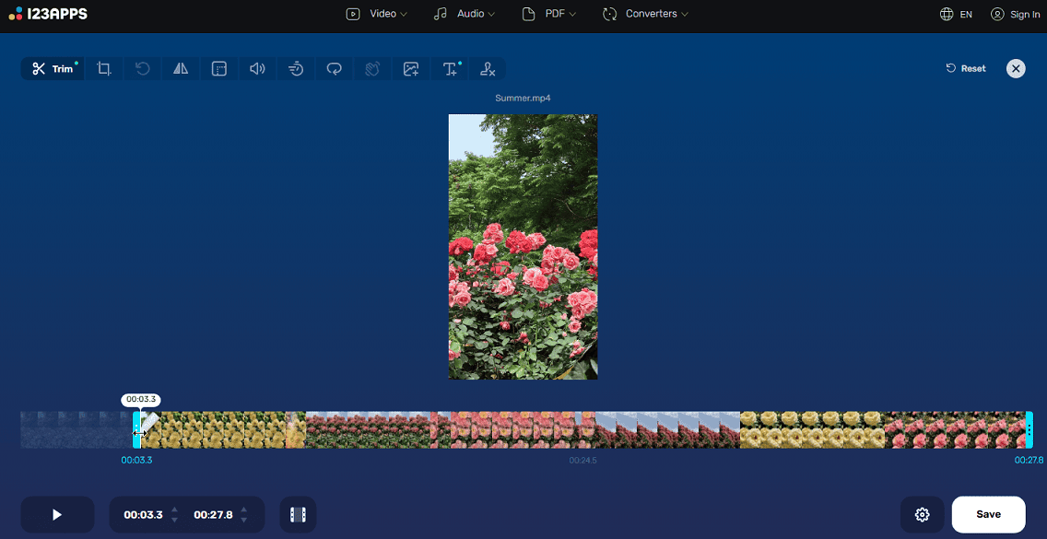Play the video
This screenshot has width=1047, height=539.
coord(57,514)
